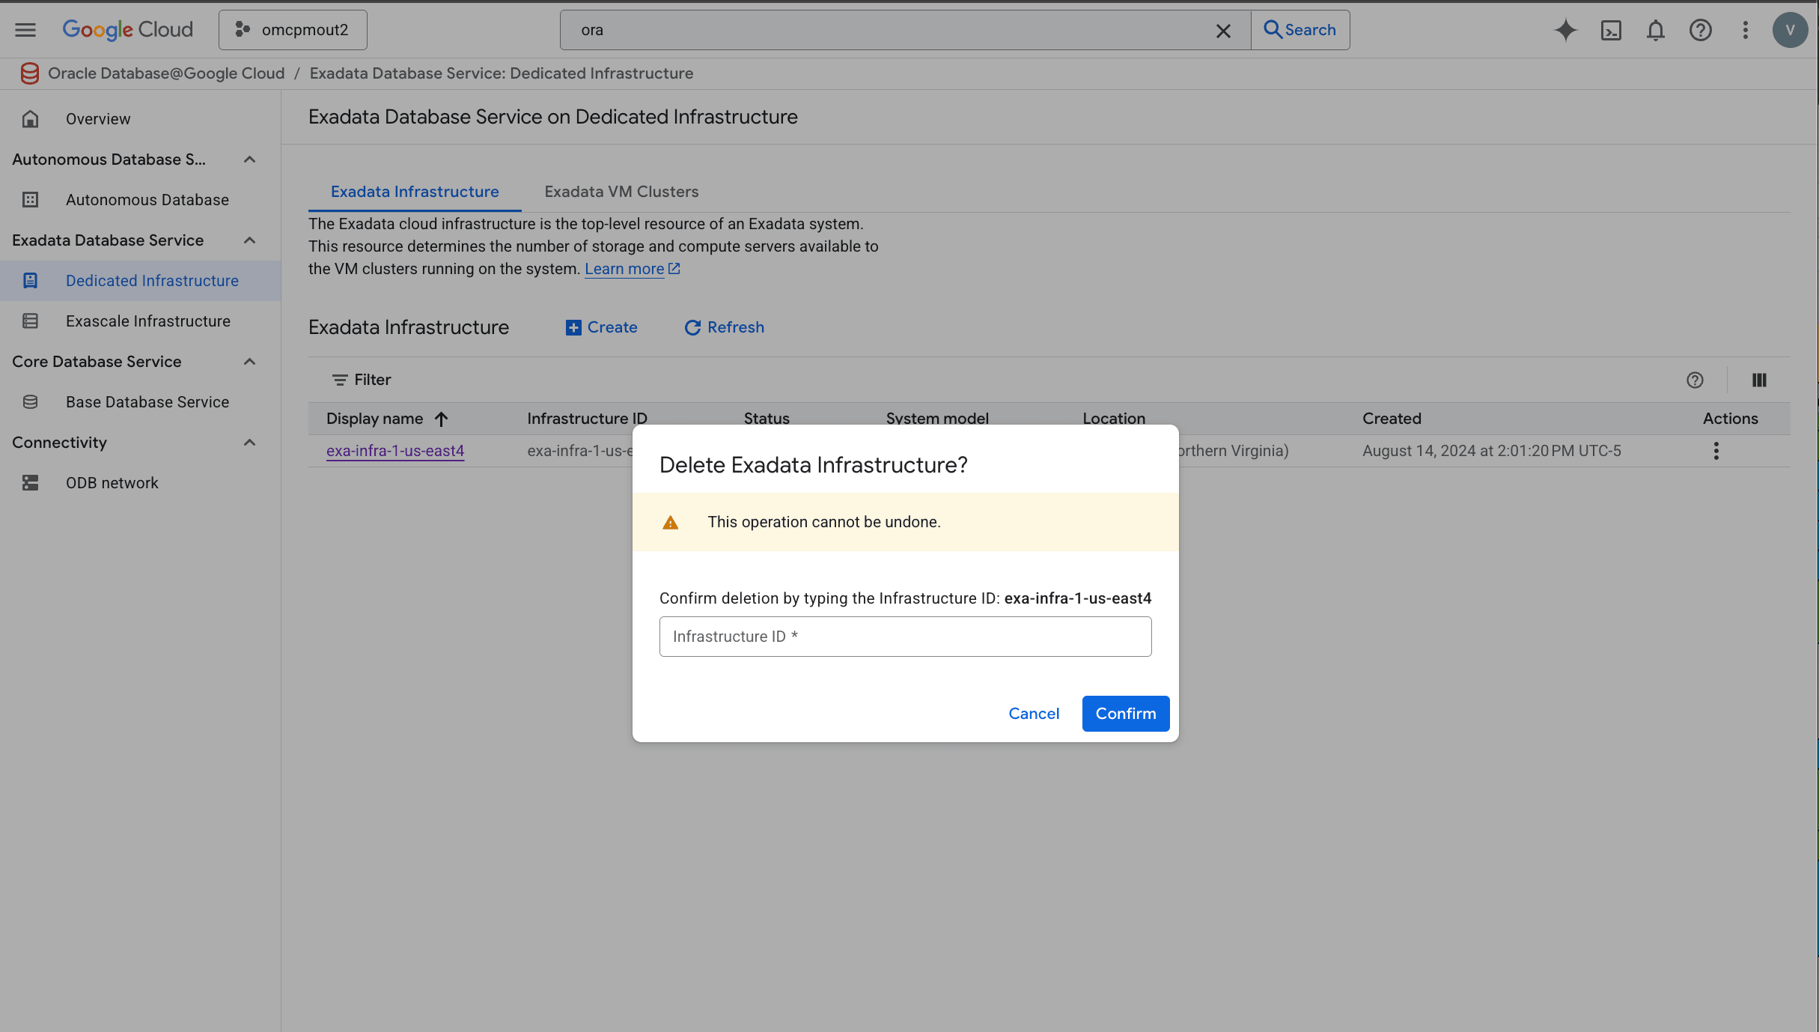This screenshot has height=1032, width=1819.
Task: Collapse the Exadata Database Service section
Action: pyautogui.click(x=250, y=240)
